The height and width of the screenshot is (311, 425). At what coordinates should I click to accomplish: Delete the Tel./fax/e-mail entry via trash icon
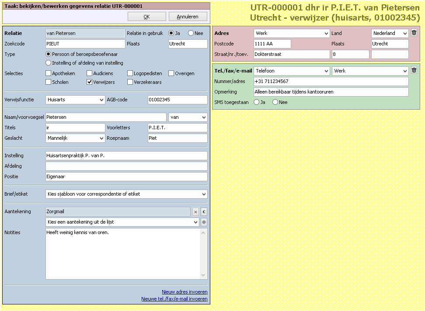pyautogui.click(x=414, y=71)
